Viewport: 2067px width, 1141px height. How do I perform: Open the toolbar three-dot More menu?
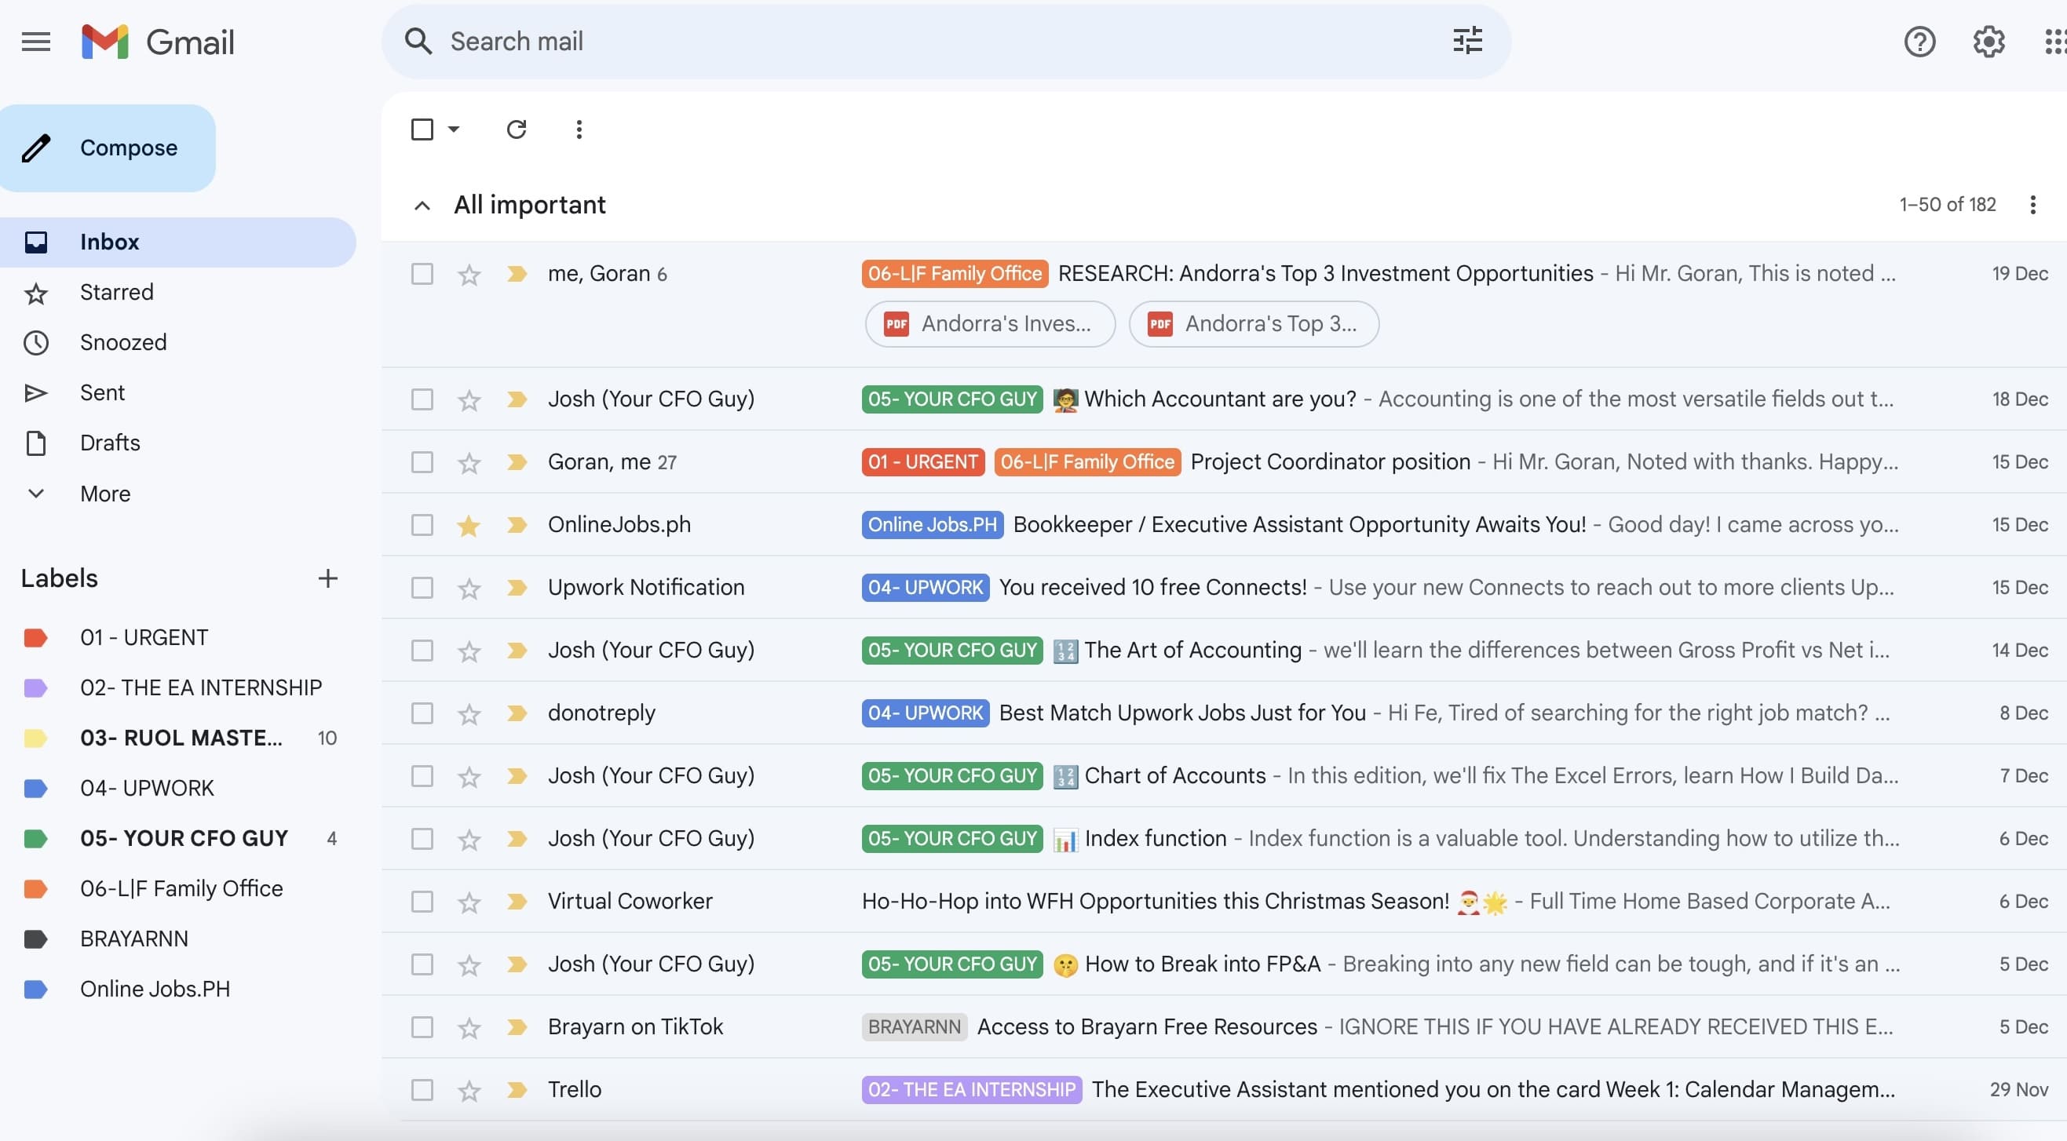(579, 129)
